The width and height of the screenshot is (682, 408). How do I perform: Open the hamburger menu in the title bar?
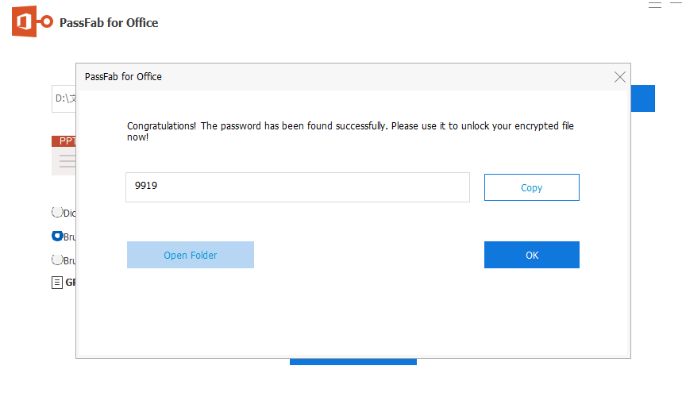(655, 5)
